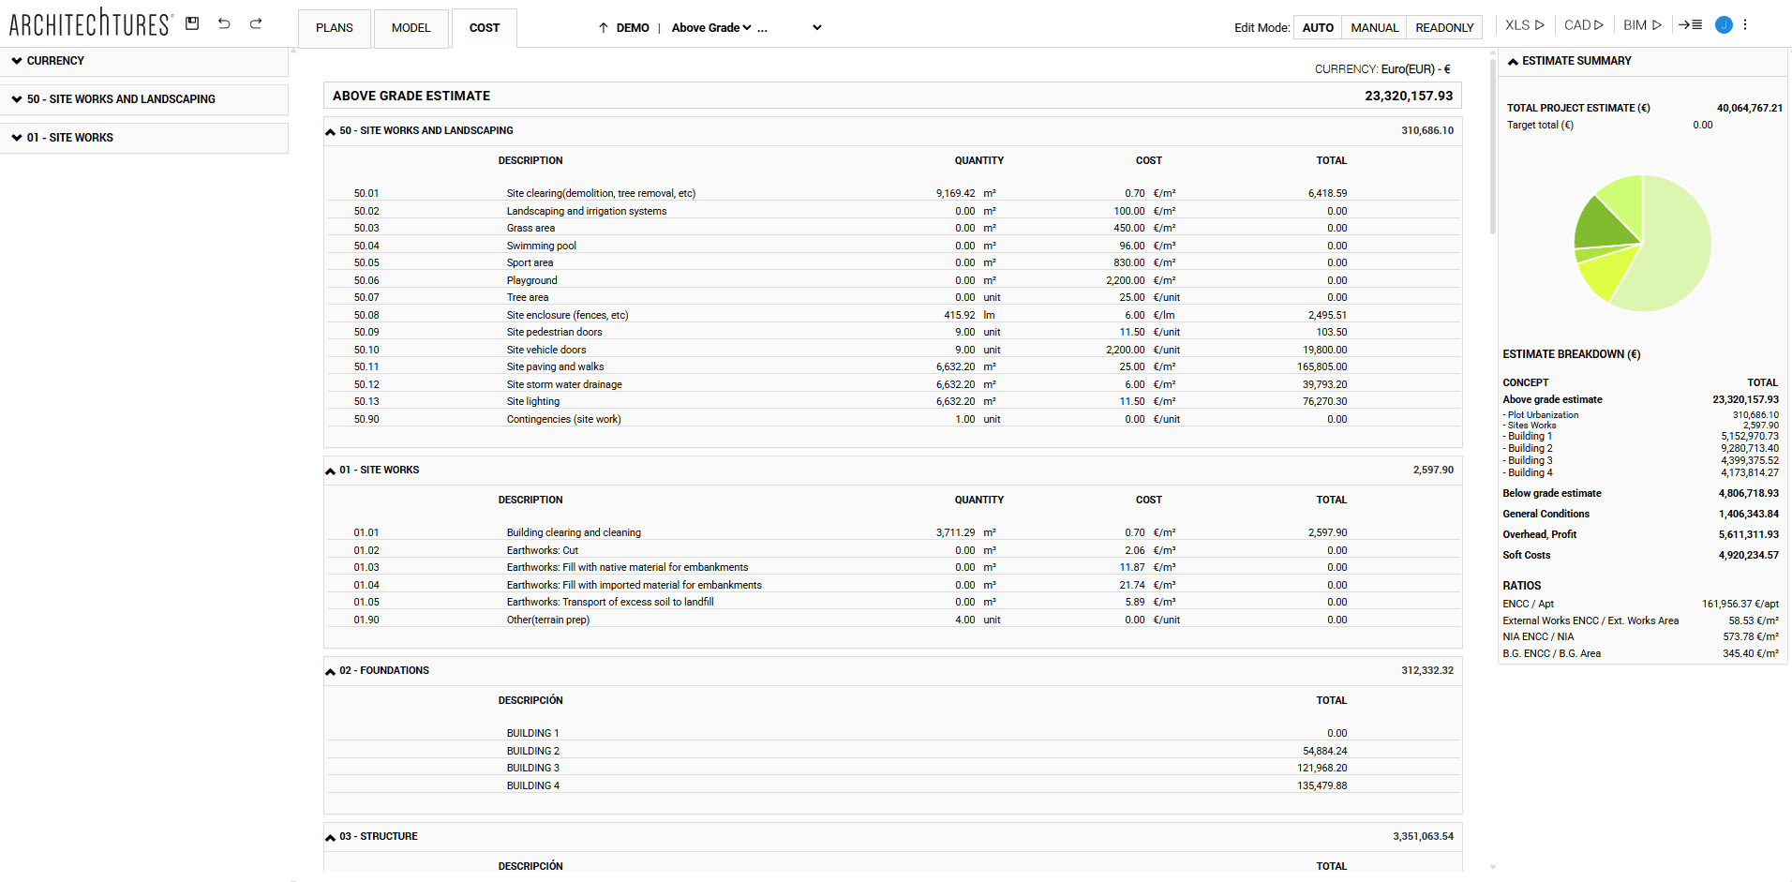Export the model via BIM
The height and width of the screenshot is (882, 1792).
(x=1641, y=24)
